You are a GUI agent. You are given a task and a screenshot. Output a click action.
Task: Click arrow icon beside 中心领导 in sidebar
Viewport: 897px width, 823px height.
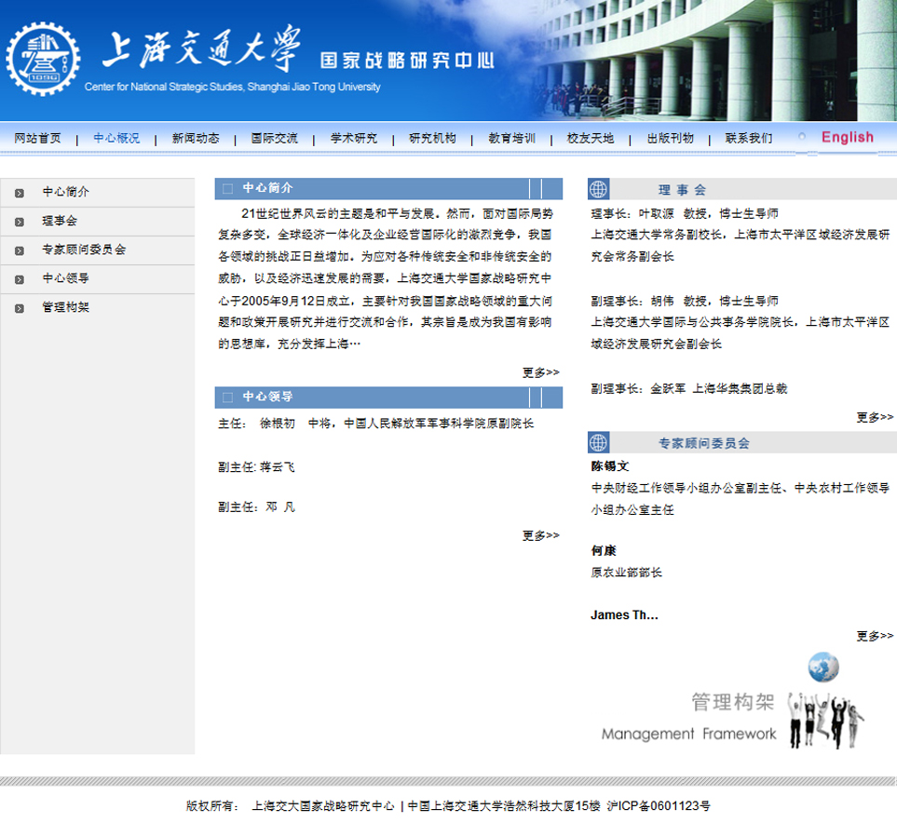point(20,279)
